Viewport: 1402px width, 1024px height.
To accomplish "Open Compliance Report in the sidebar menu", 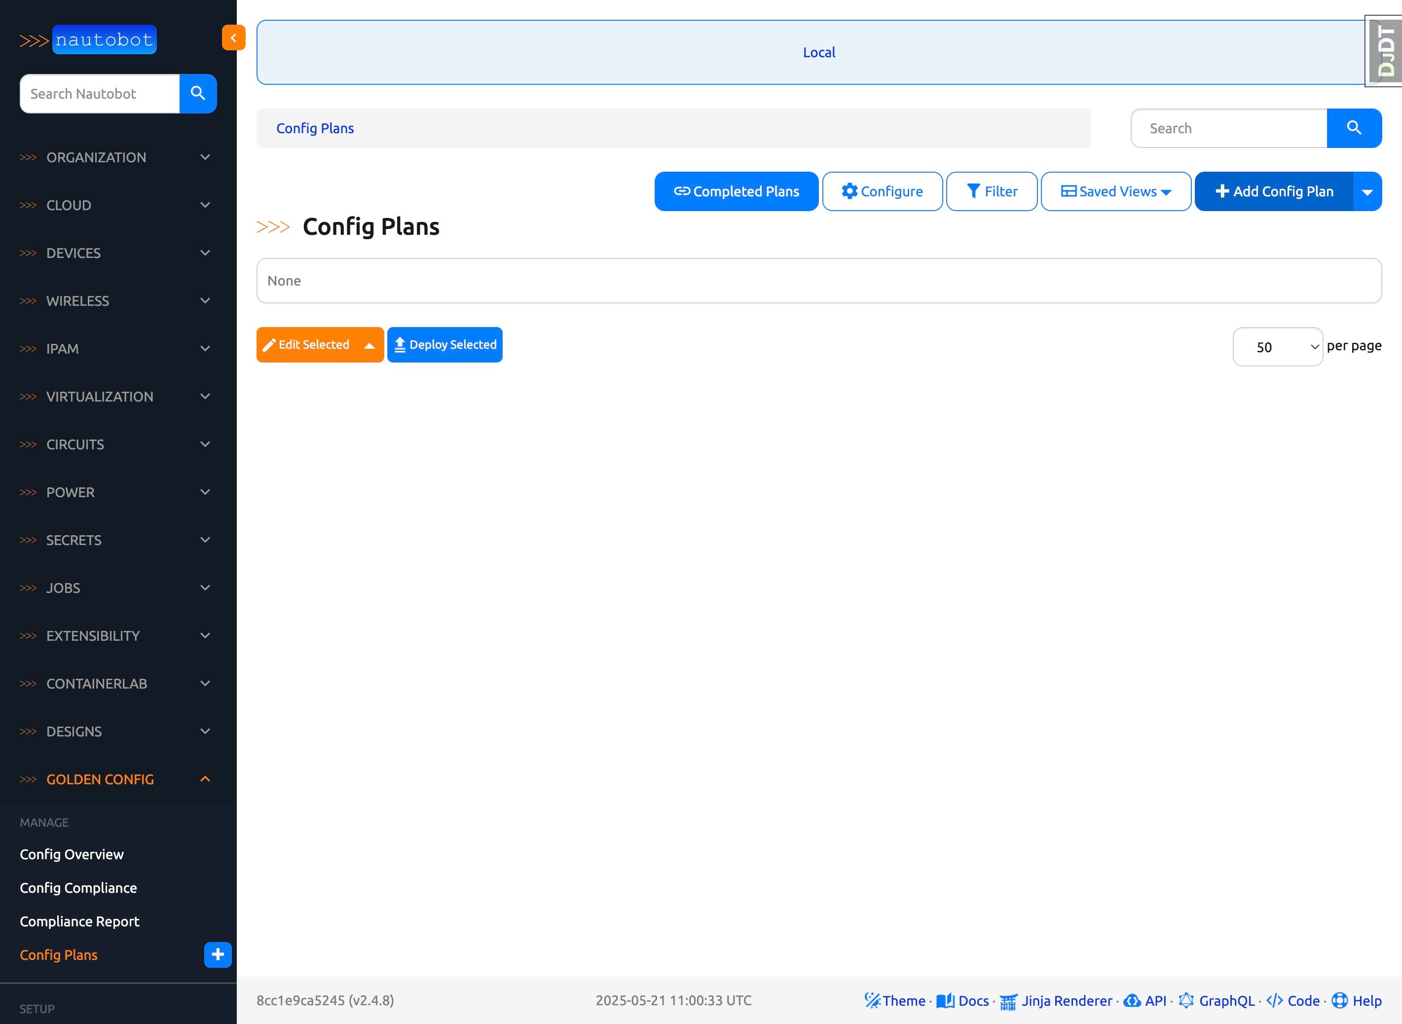I will coord(79,921).
